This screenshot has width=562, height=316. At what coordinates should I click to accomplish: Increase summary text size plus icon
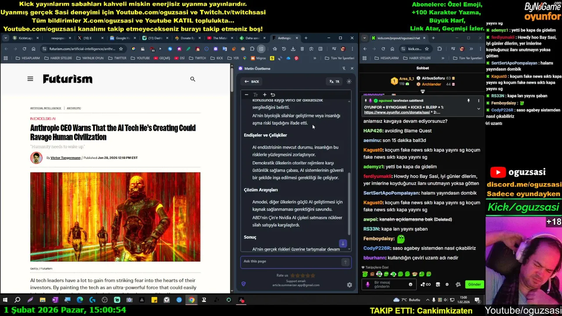(x=264, y=95)
